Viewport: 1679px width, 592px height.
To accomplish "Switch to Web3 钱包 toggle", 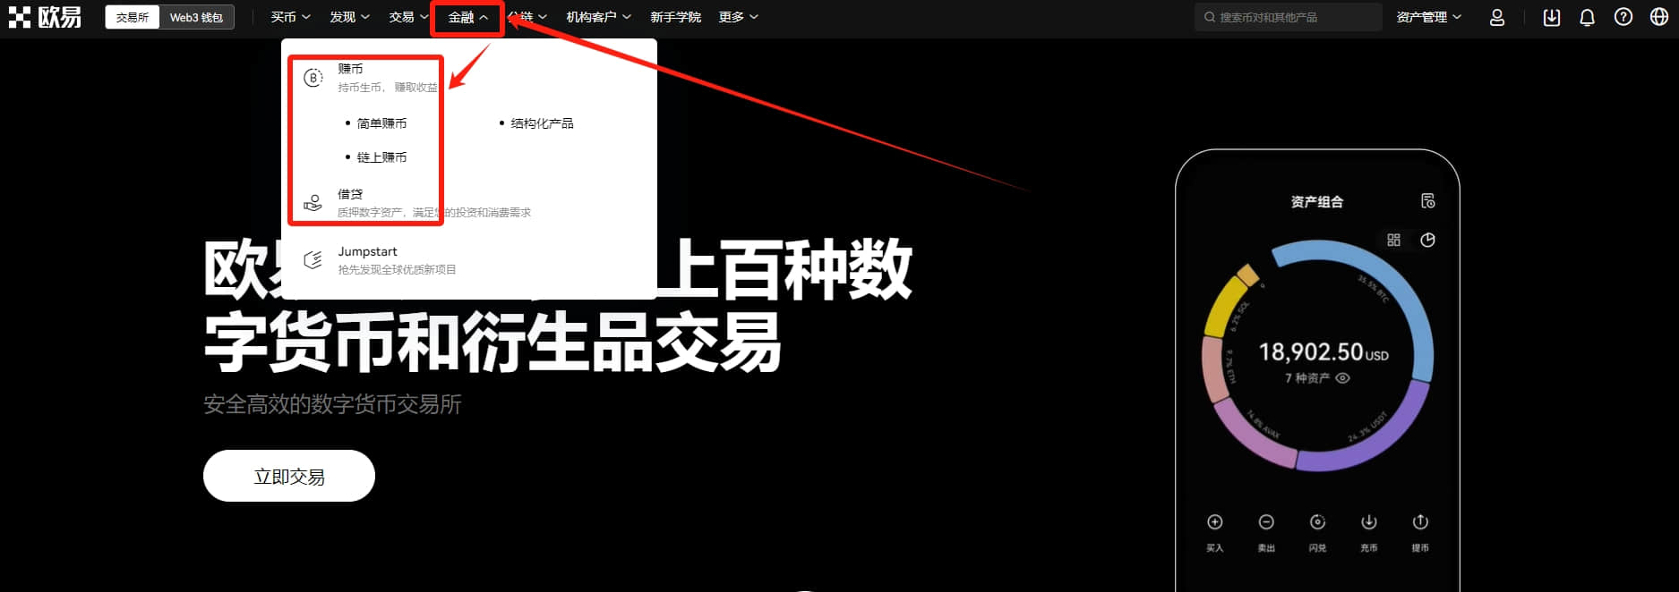I will pyautogui.click(x=197, y=17).
